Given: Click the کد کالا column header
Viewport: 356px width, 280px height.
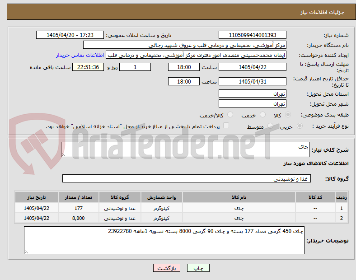Looking at the screenshot, I should 315,197.
